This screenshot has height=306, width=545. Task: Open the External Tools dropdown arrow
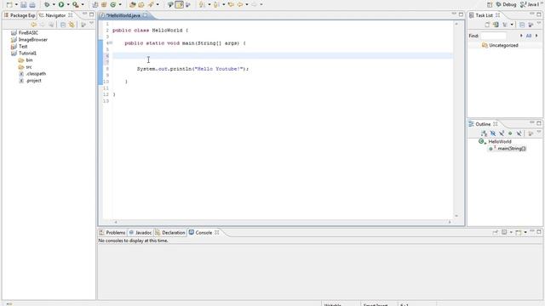tap(83, 4)
